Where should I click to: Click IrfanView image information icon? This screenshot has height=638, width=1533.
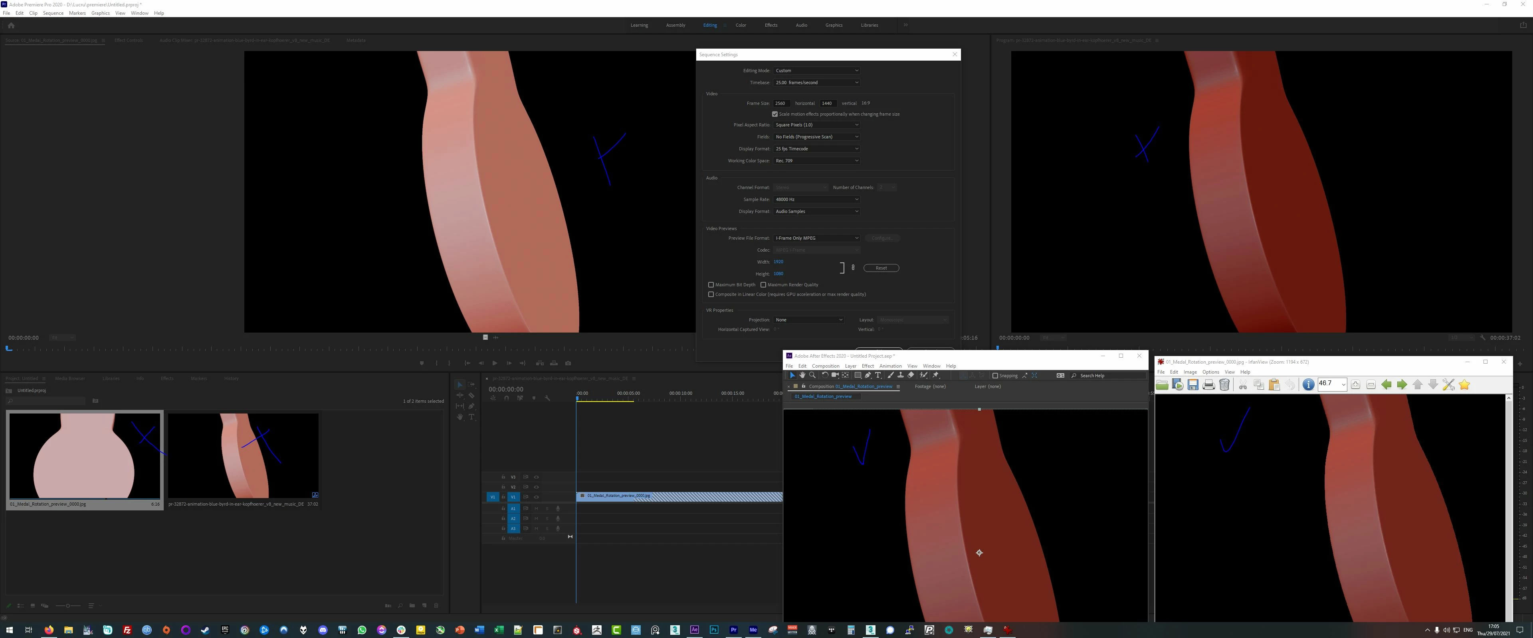[1308, 385]
